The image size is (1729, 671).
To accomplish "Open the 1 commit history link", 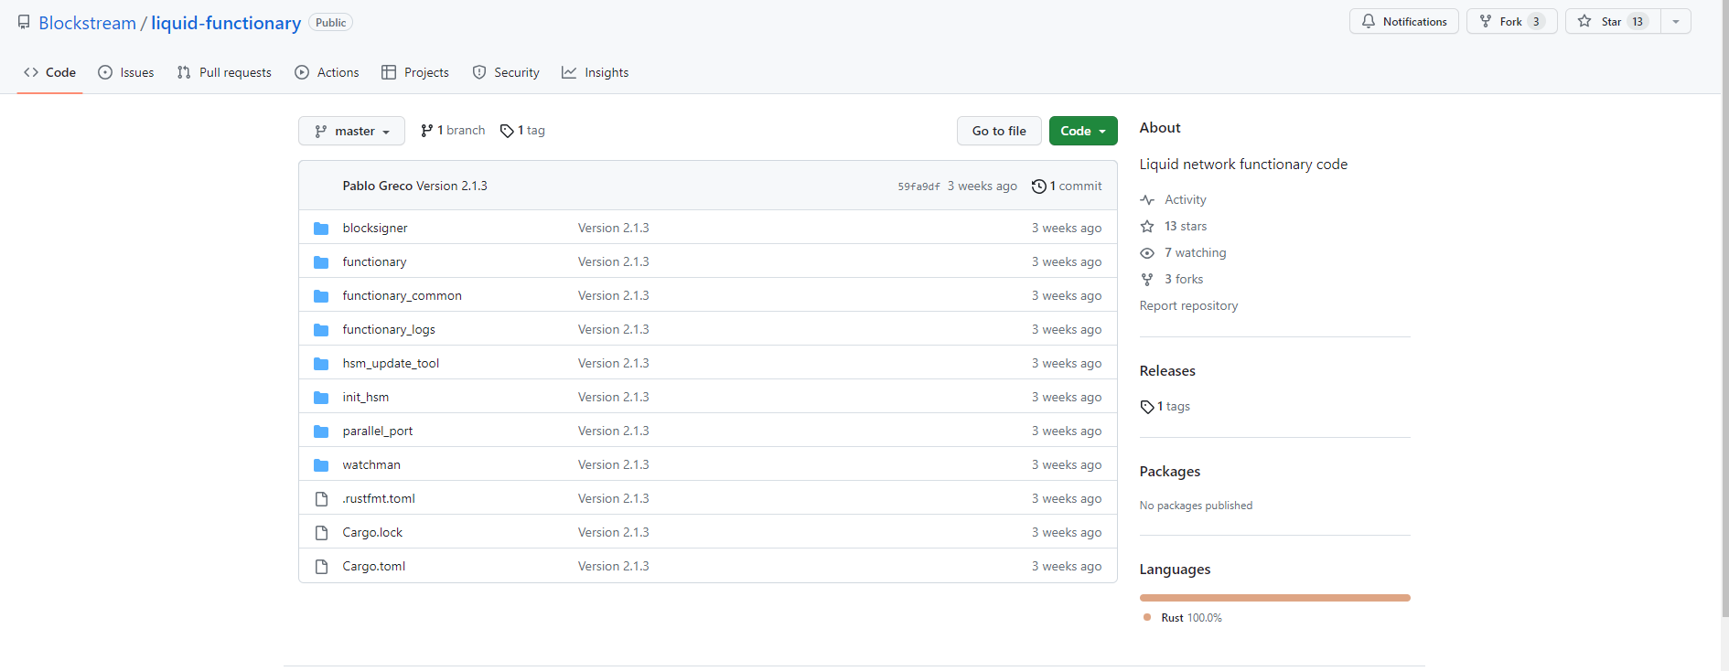I will coord(1067,186).
